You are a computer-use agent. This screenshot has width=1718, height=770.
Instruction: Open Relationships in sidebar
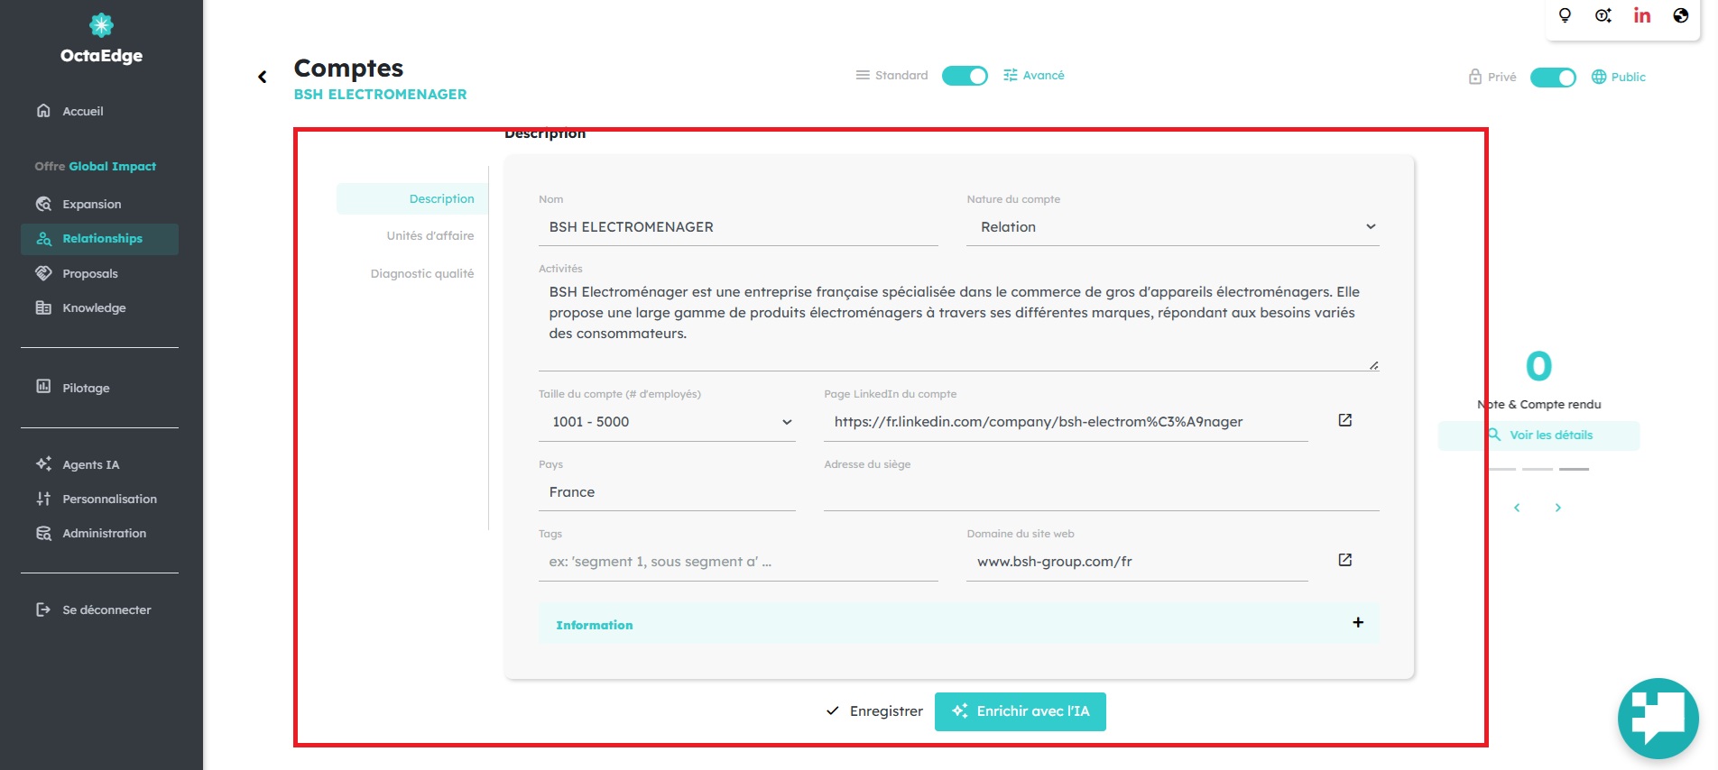[99, 239]
